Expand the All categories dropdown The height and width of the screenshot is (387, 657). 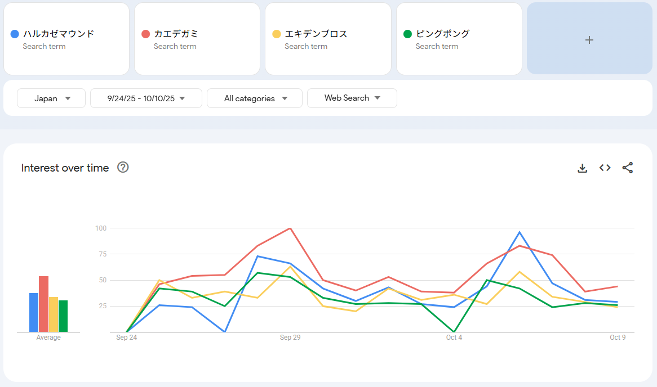(x=254, y=98)
